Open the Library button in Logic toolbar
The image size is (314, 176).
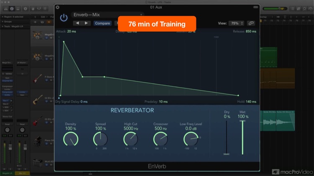click(x=5, y=9)
